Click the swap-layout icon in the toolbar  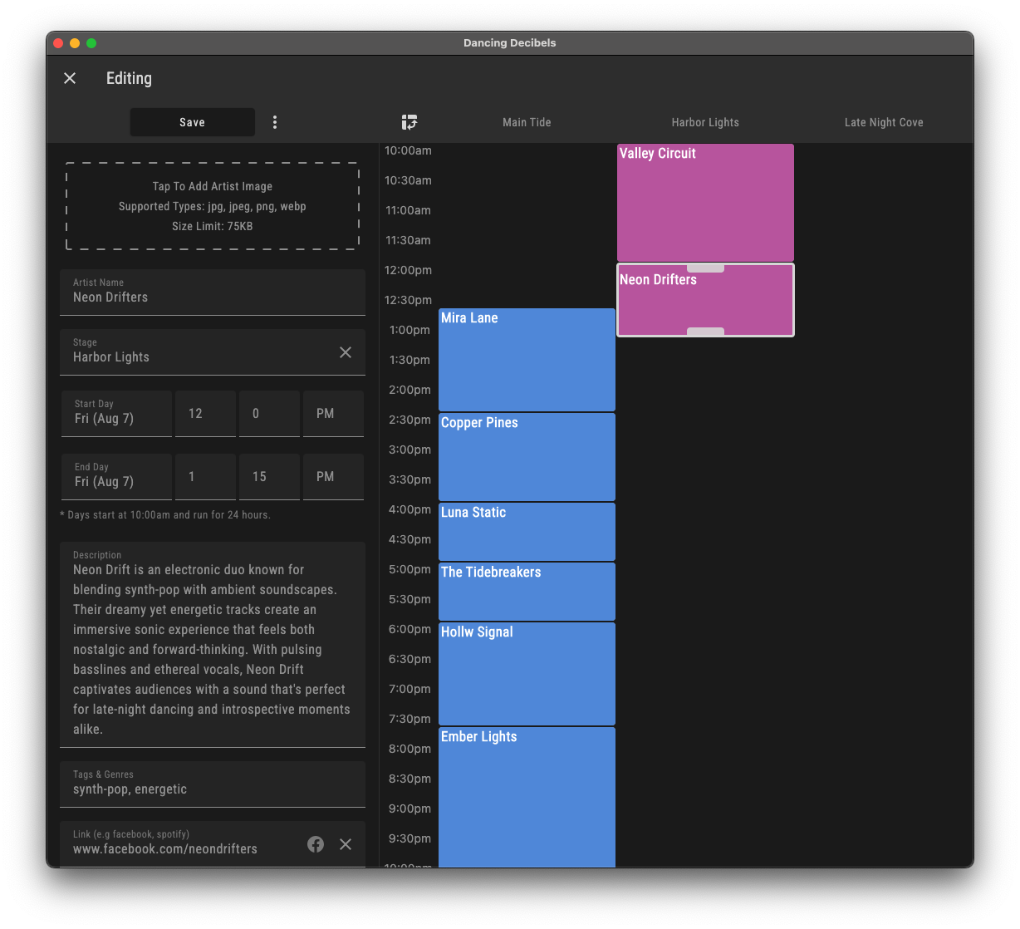coord(409,121)
